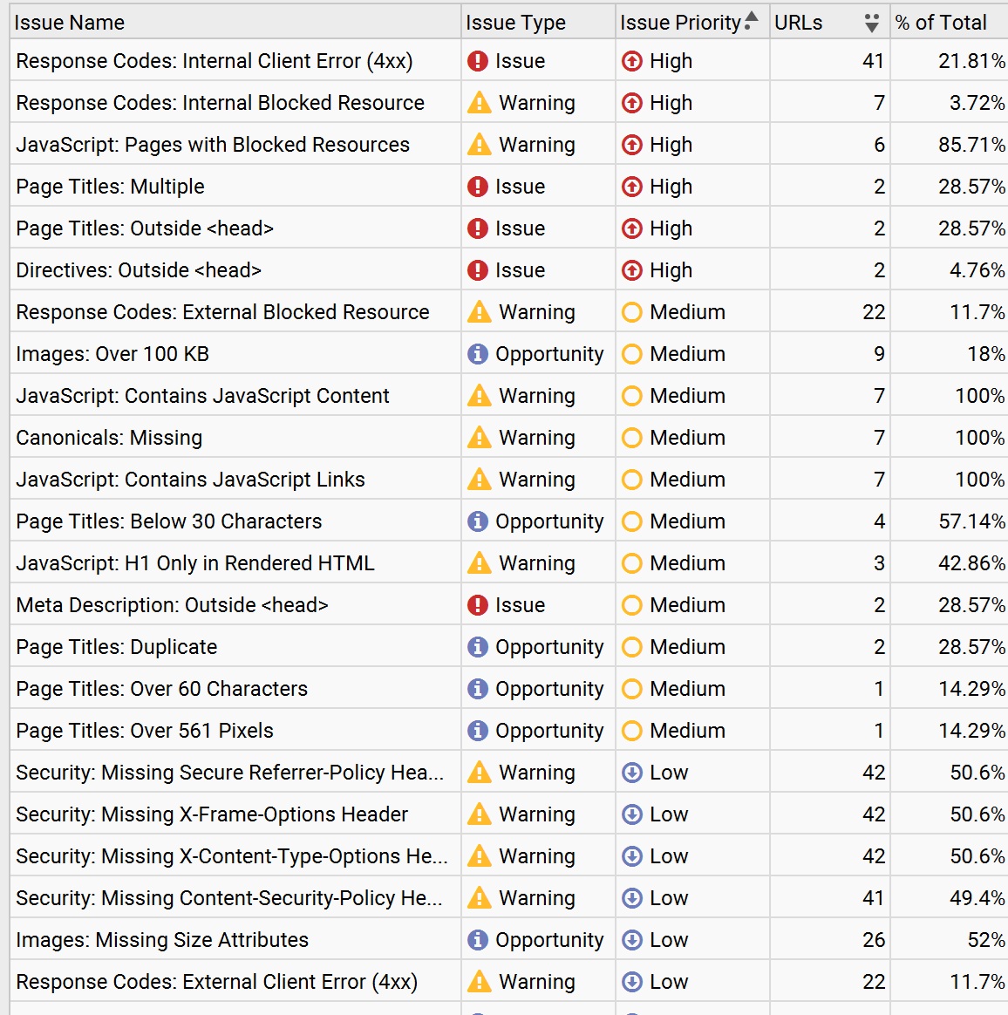Click warning icon for Missing X-Frame-Options Header

coord(479,814)
